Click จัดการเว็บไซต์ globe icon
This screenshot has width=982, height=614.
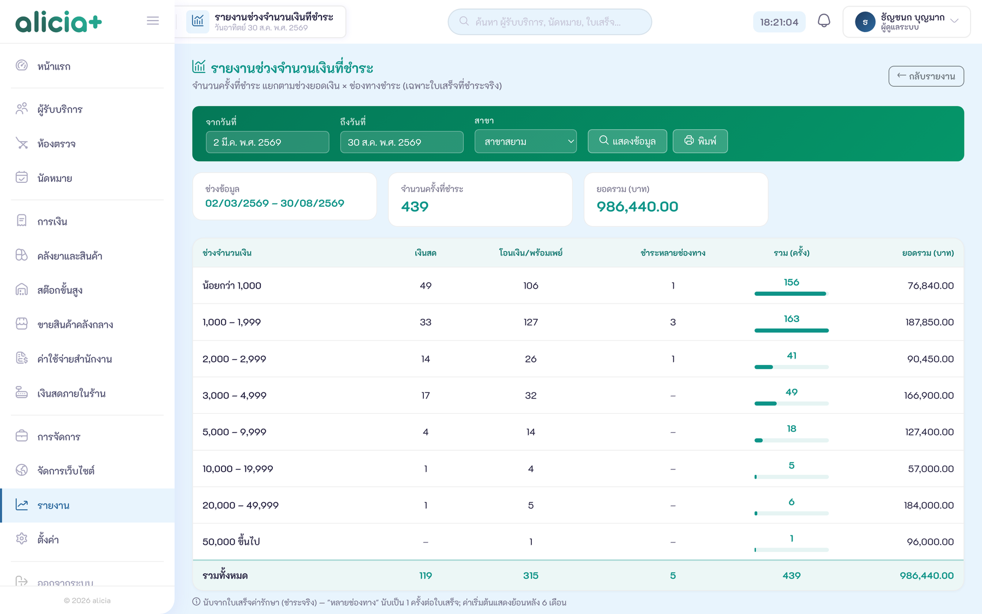22,470
